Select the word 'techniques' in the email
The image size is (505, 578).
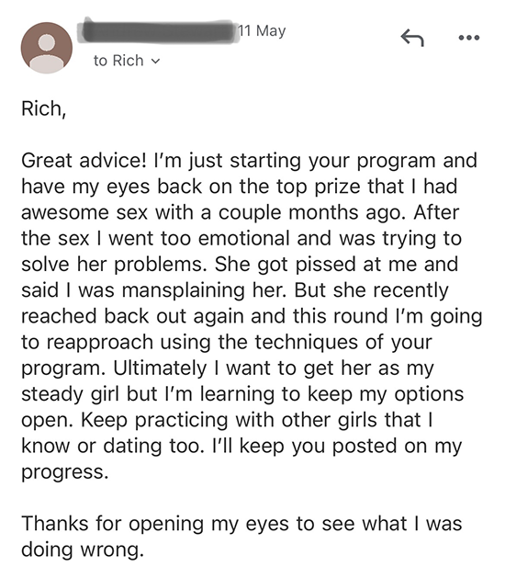click(307, 342)
